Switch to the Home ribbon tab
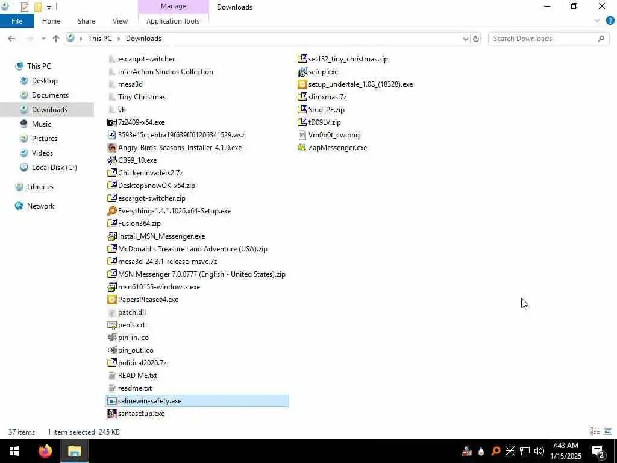The height and width of the screenshot is (463, 617). [51, 21]
